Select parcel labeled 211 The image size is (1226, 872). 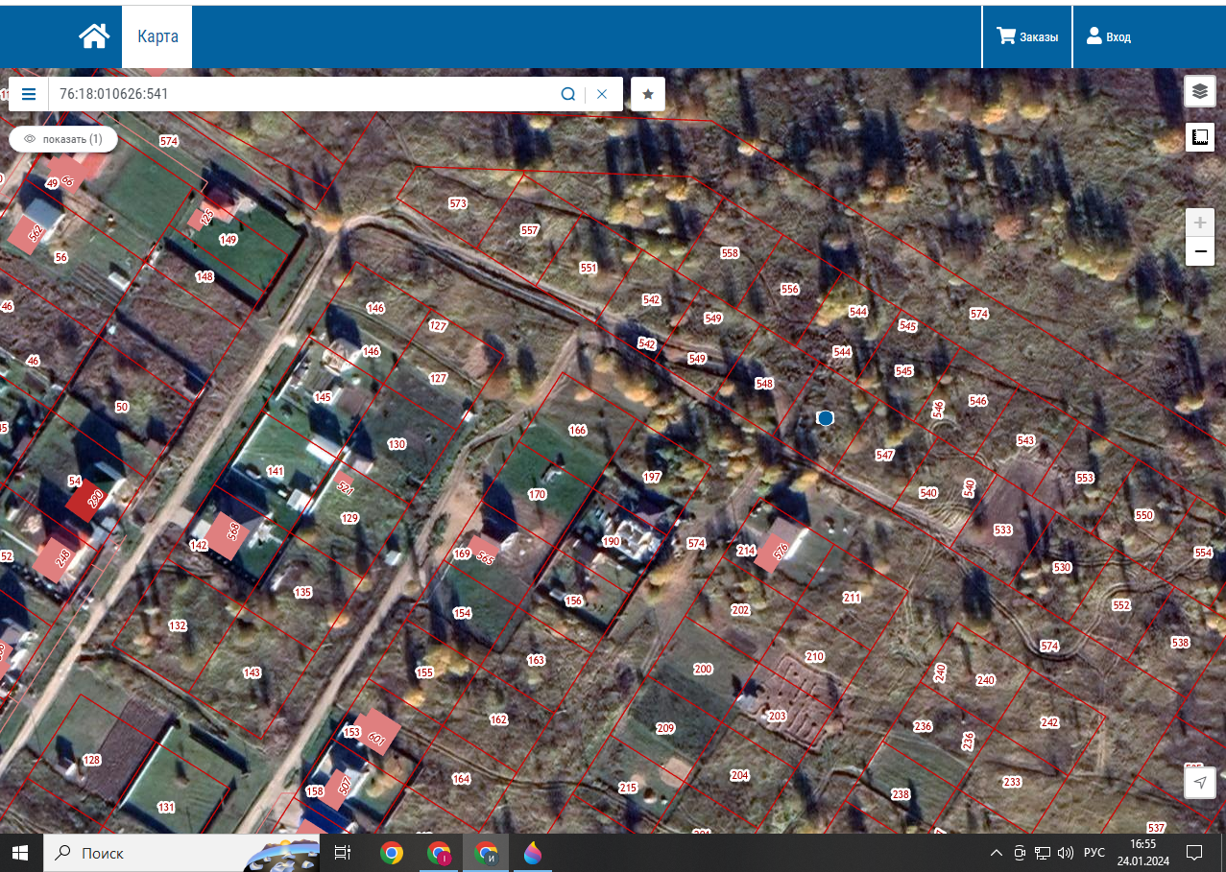click(852, 598)
